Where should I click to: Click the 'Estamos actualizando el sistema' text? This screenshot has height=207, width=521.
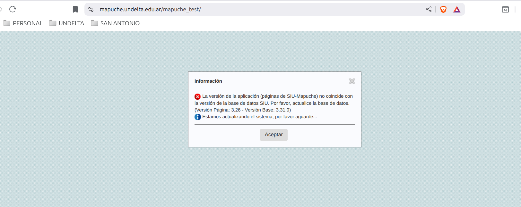[x=259, y=117]
